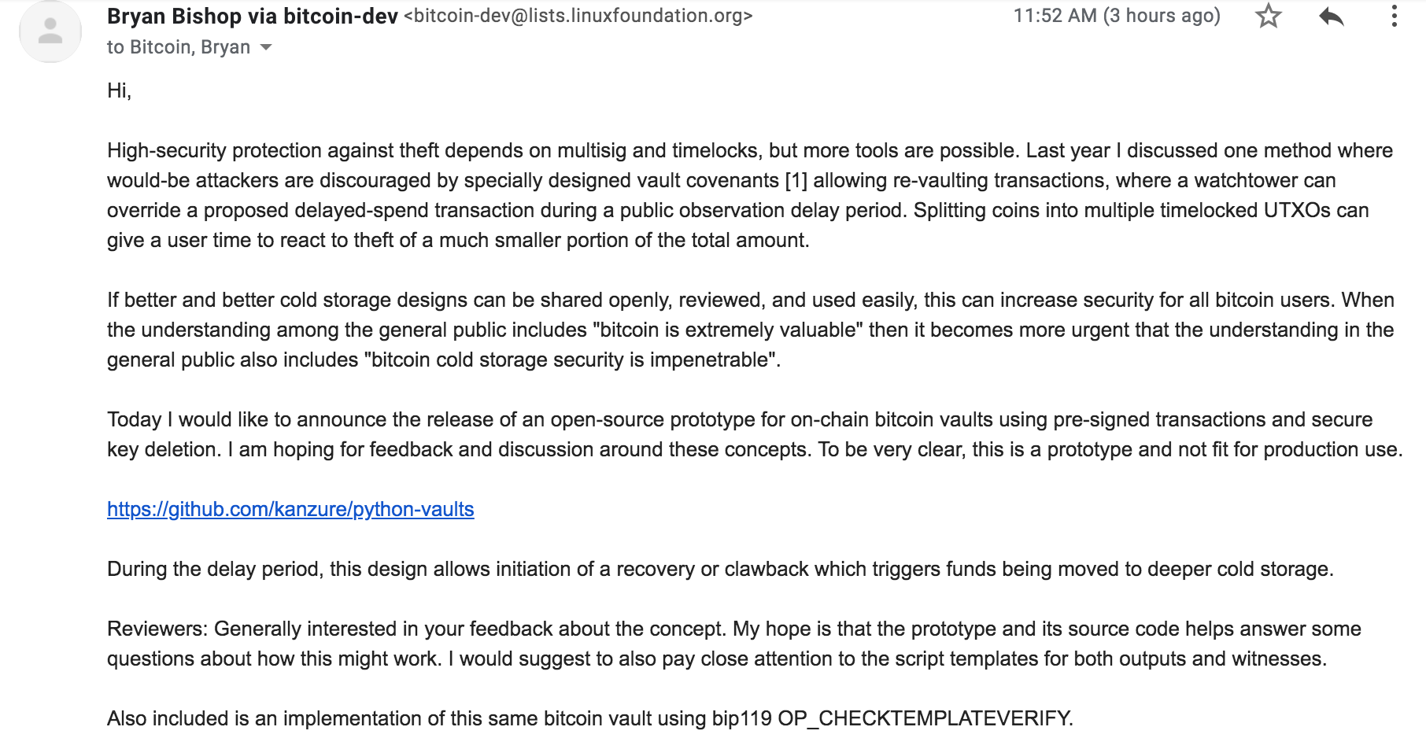Open the sender's profile avatar

coord(50,31)
